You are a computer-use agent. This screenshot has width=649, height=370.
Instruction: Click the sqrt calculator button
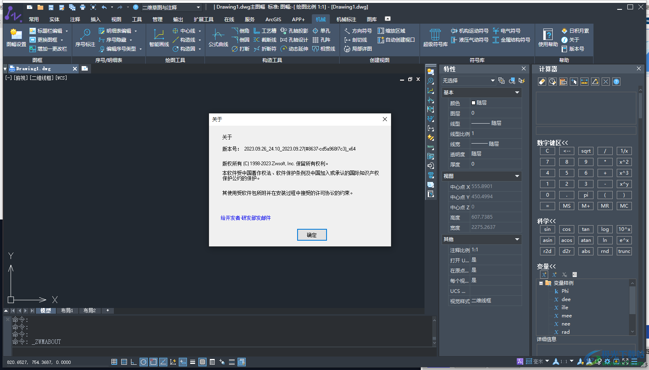pyautogui.click(x=586, y=151)
